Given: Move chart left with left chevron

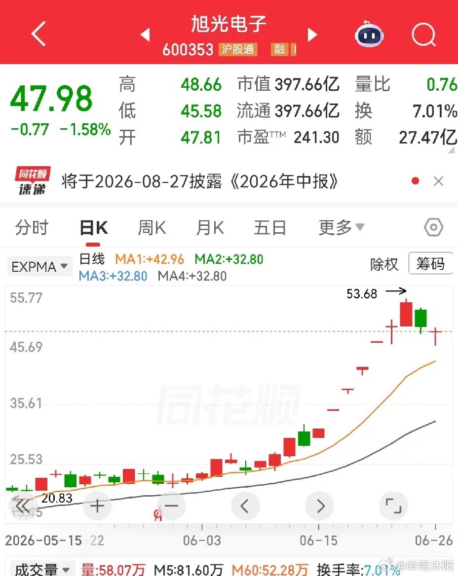Looking at the screenshot, I should 245,506.
